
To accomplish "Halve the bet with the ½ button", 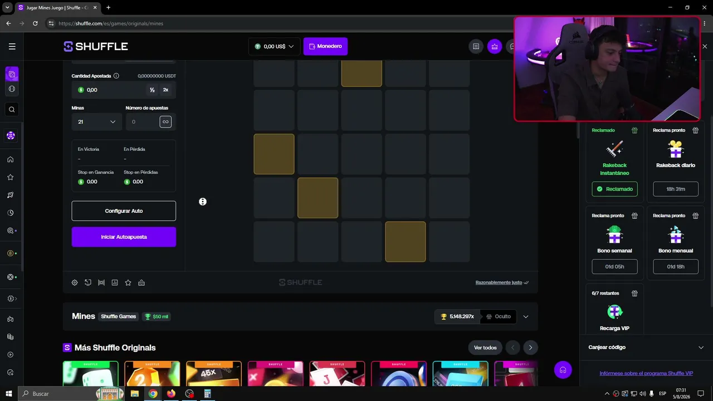I will pyautogui.click(x=152, y=90).
